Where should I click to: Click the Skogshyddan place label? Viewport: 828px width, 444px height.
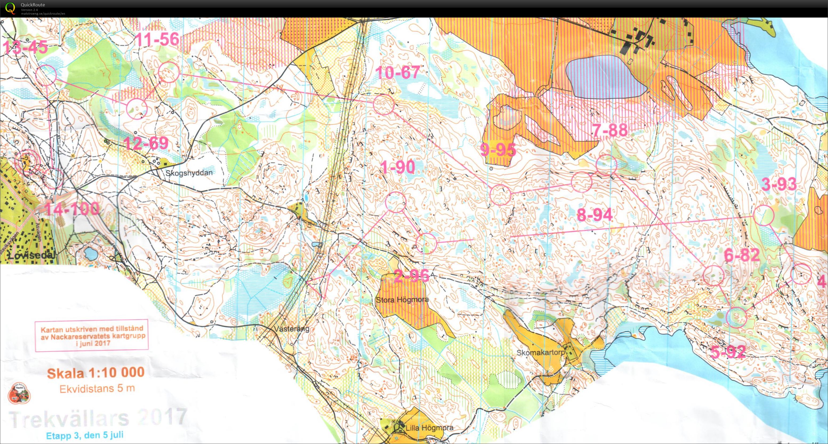189,173
